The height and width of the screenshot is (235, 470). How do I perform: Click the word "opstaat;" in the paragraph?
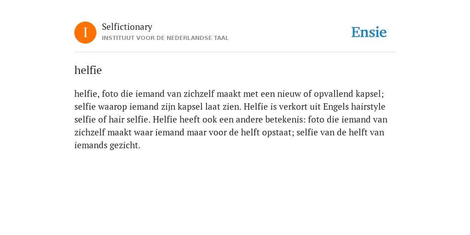coord(278,133)
